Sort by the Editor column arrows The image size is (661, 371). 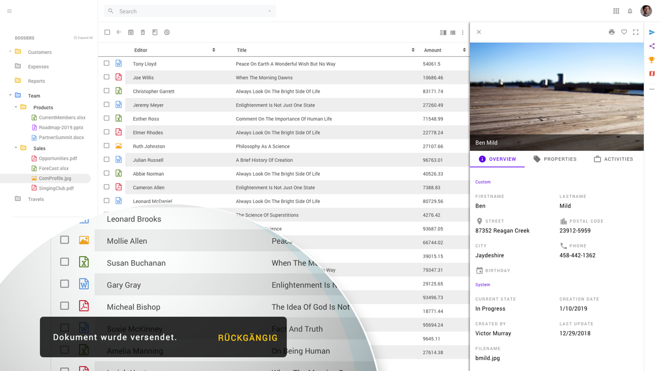tap(214, 50)
